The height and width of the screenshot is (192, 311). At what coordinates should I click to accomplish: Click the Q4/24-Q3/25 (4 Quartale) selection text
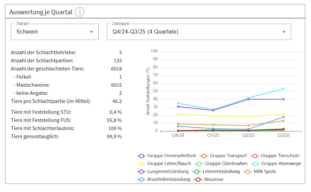click(x=145, y=32)
